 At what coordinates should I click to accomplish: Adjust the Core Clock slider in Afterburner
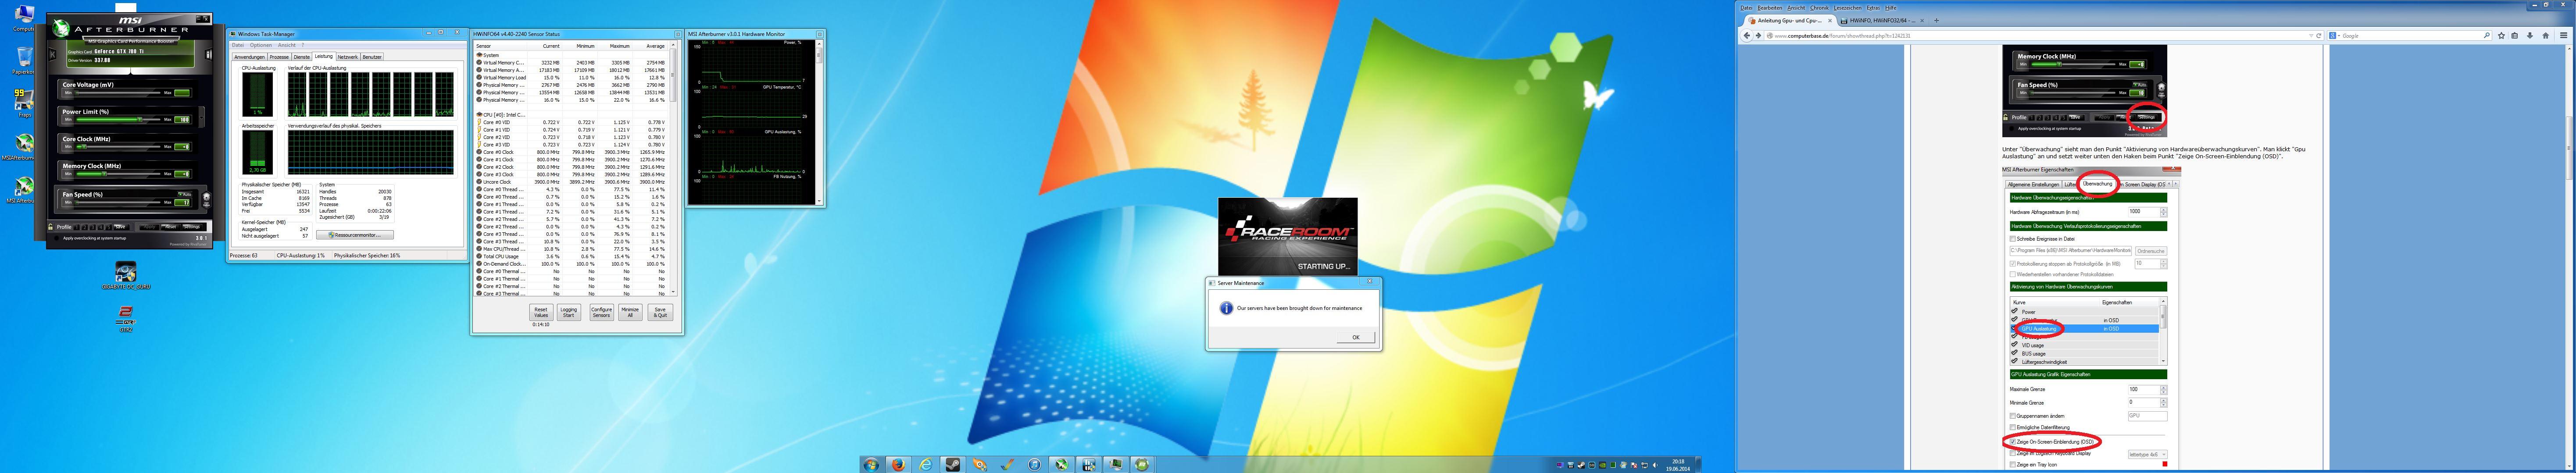[118, 146]
